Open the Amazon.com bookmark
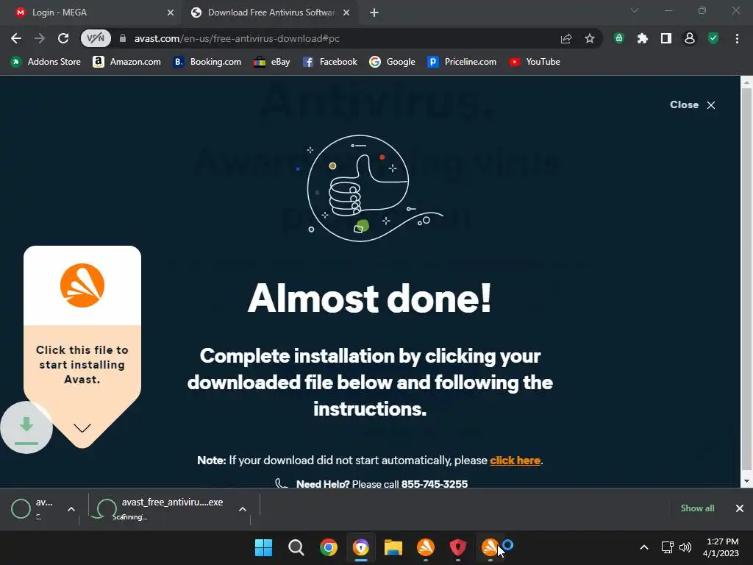Screen dimensions: 753x565 click(126, 62)
